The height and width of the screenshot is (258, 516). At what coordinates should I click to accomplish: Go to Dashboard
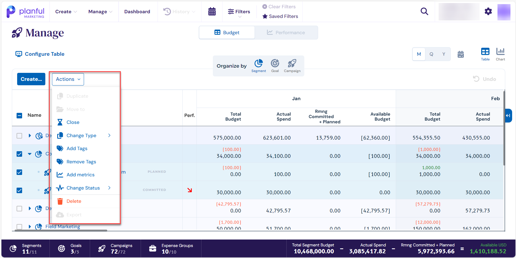[x=137, y=12]
